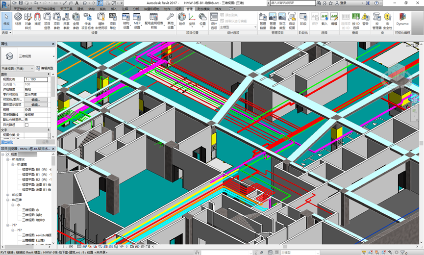Expand the 03立面 tree node
The image size is (424, 255).
(7, 195)
